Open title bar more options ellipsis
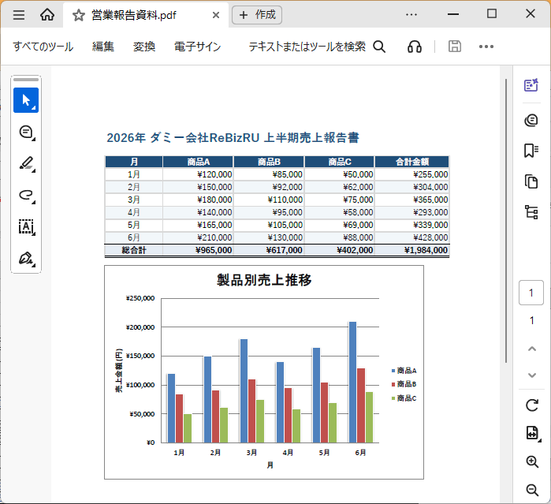 [x=411, y=15]
